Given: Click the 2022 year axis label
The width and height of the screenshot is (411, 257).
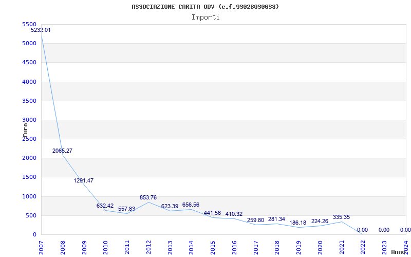Looking at the screenshot, I should point(363,248).
